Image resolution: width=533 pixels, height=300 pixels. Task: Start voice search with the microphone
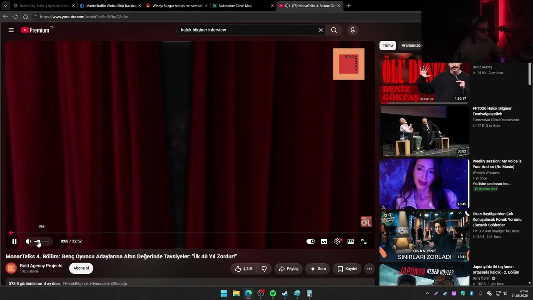[x=353, y=30]
